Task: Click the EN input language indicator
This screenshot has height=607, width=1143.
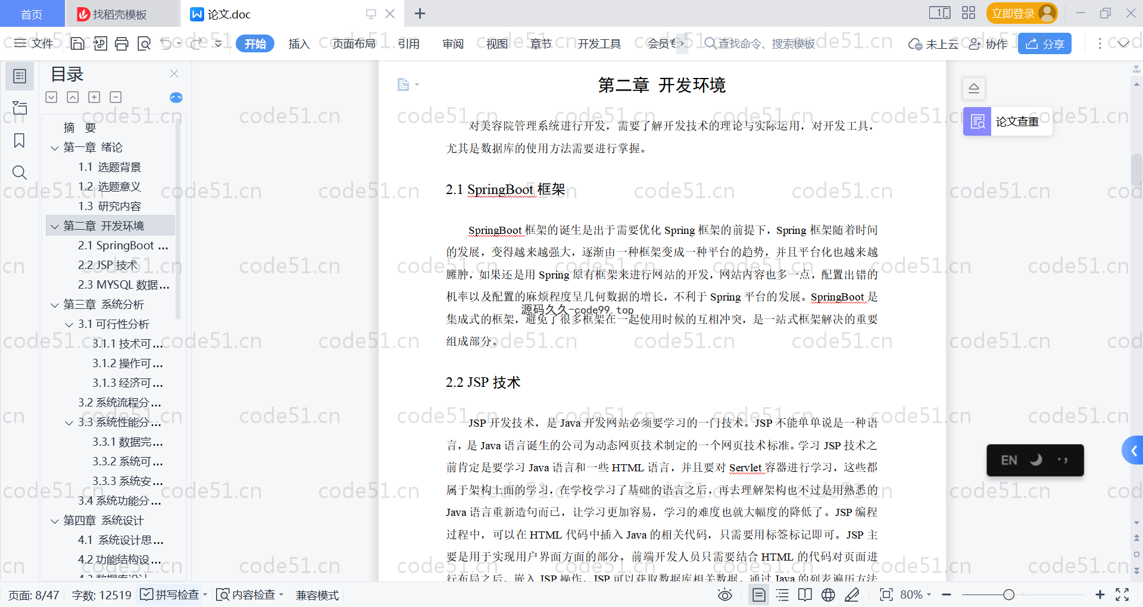Action: click(x=1009, y=460)
